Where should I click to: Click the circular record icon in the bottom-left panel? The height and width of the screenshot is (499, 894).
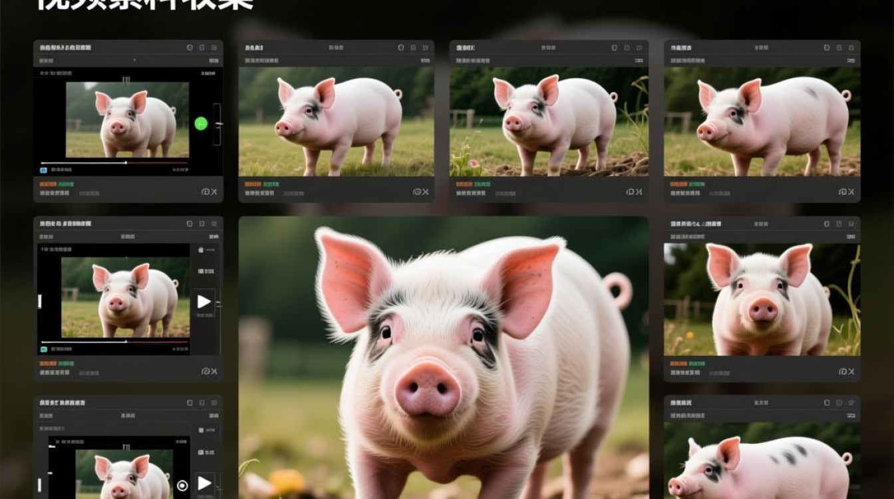[182, 486]
